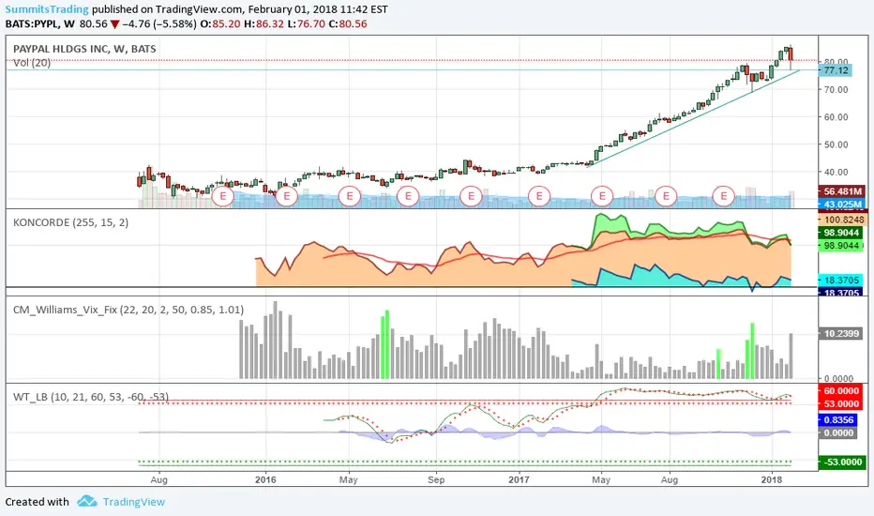Click the 50.00 price axis label
Image resolution: width=874 pixels, height=516 pixels.
(x=836, y=144)
